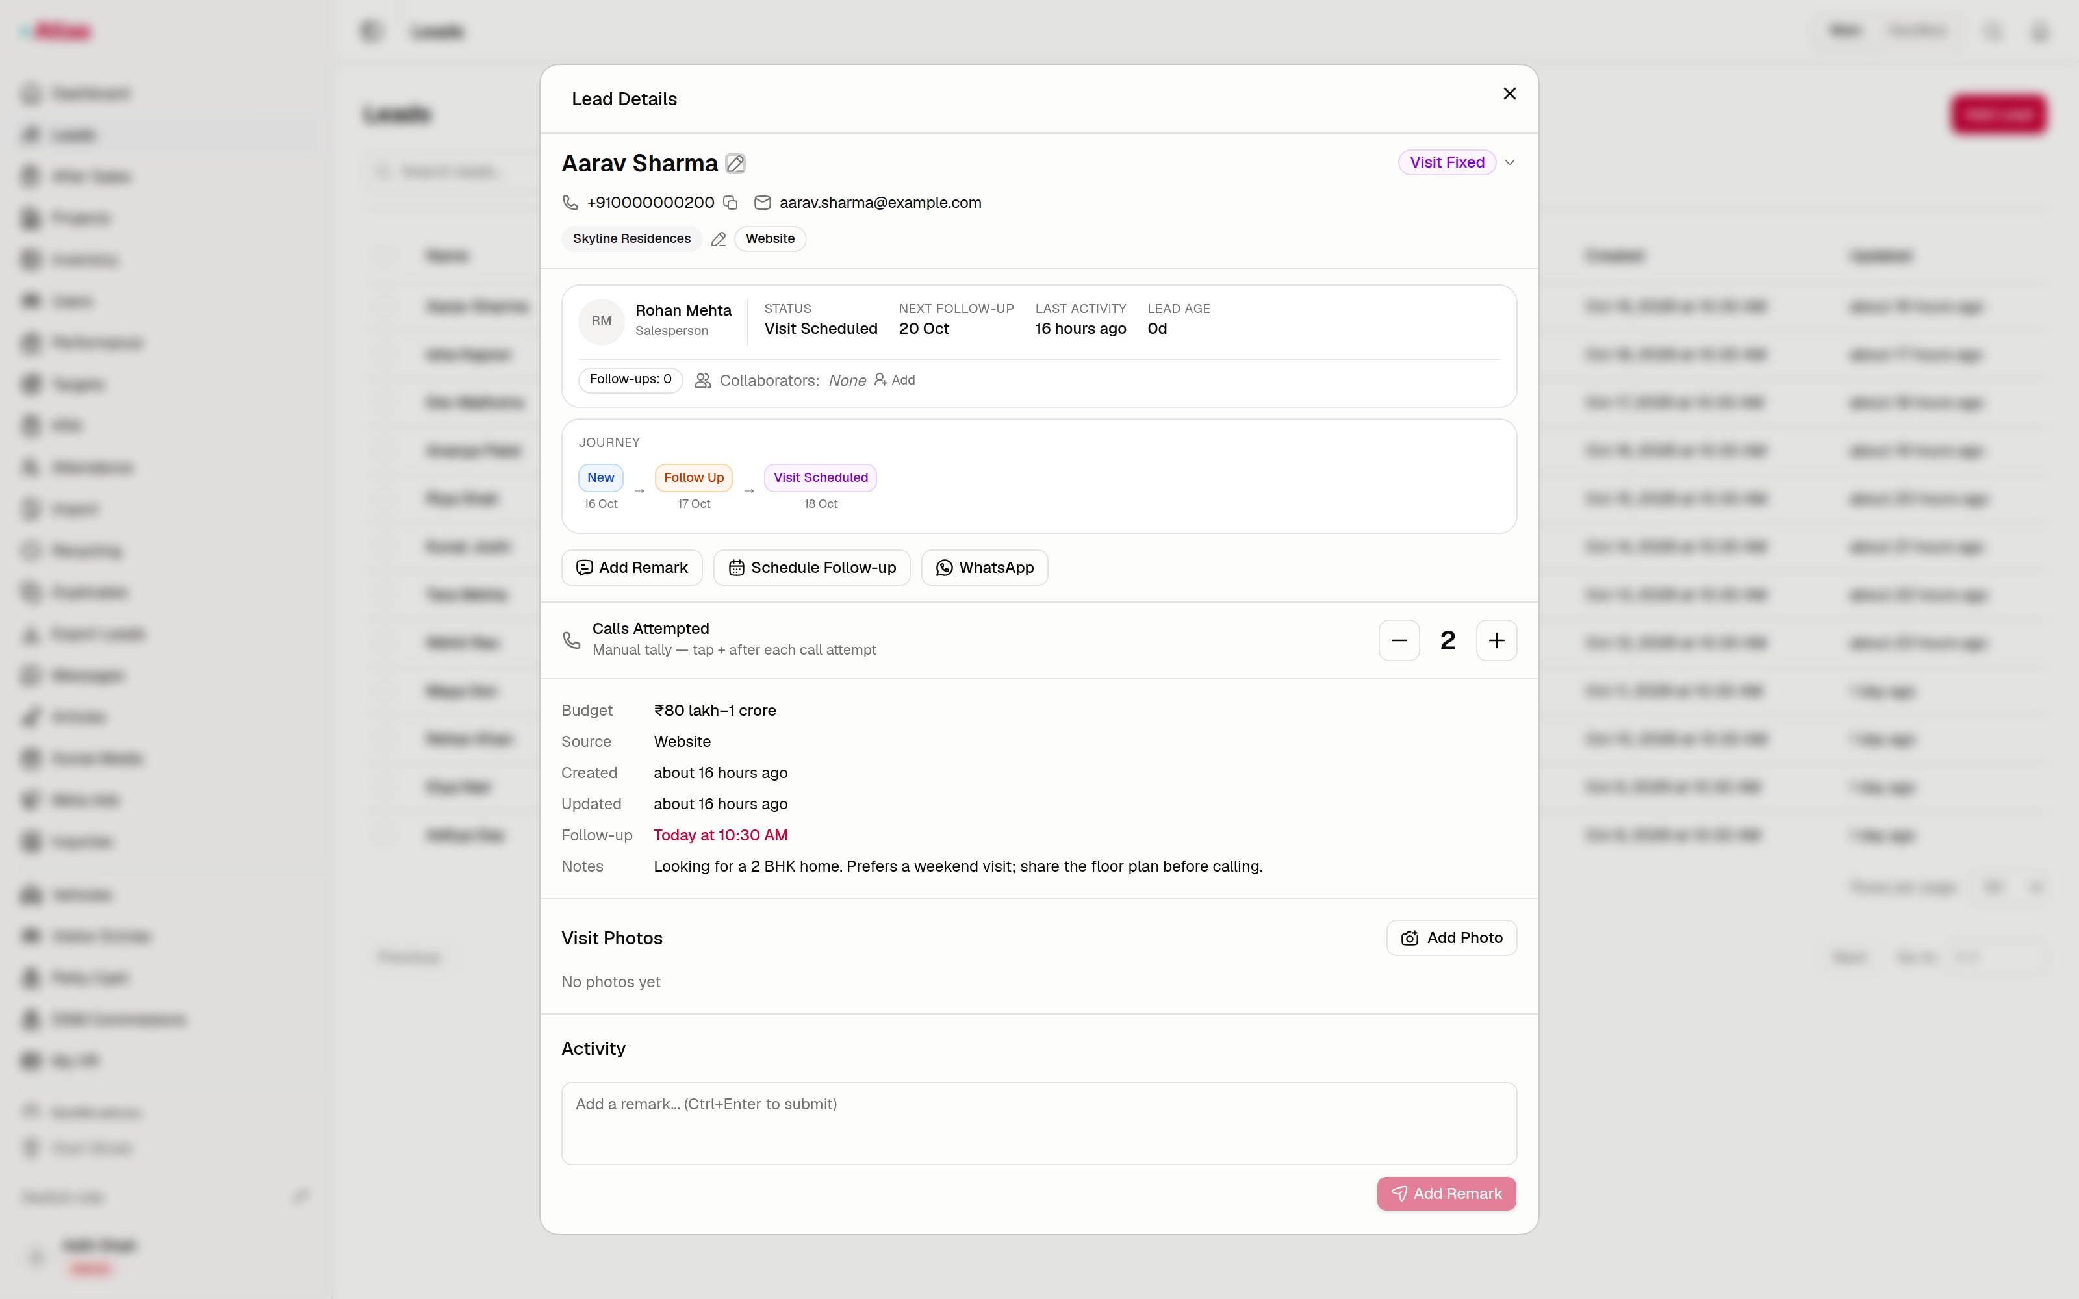Click the collaborators people icon
The height and width of the screenshot is (1299, 2079).
pyautogui.click(x=703, y=381)
